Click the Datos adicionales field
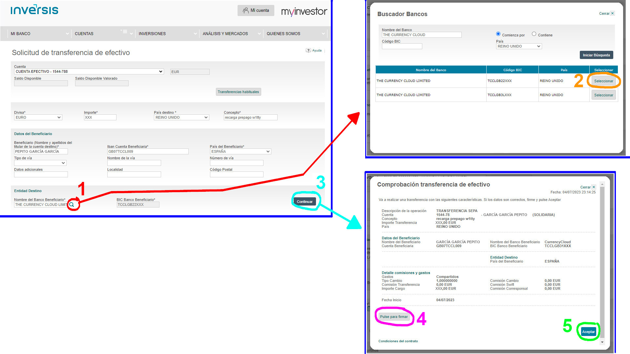630x354 pixels. pyautogui.click(x=41, y=174)
